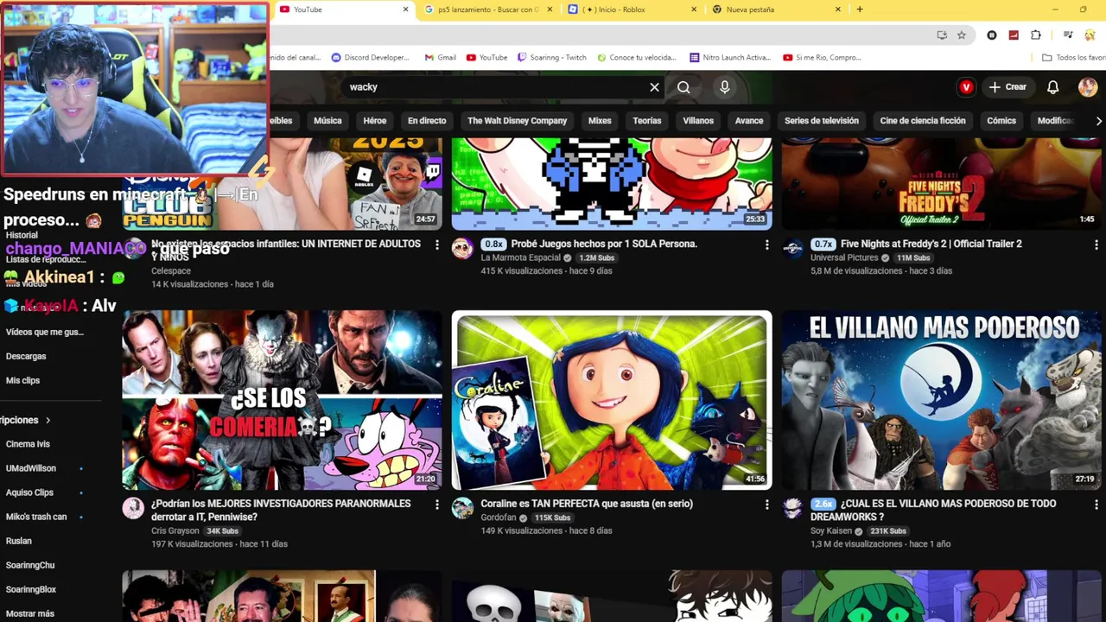Image resolution: width=1106 pixels, height=622 pixels.
Task: Select the Teorías filter chip
Action: (647, 121)
